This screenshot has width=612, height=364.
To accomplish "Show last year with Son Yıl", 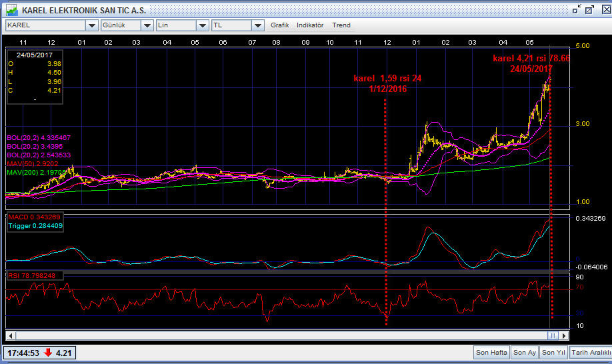I will pyautogui.click(x=553, y=353).
